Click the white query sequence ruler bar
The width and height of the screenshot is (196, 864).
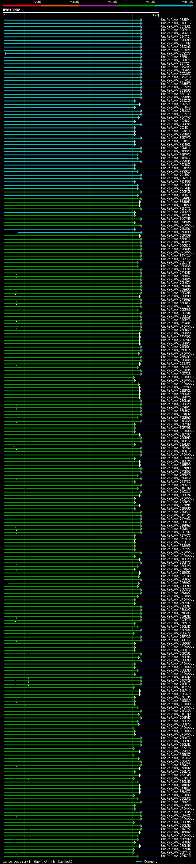click(81, 13)
